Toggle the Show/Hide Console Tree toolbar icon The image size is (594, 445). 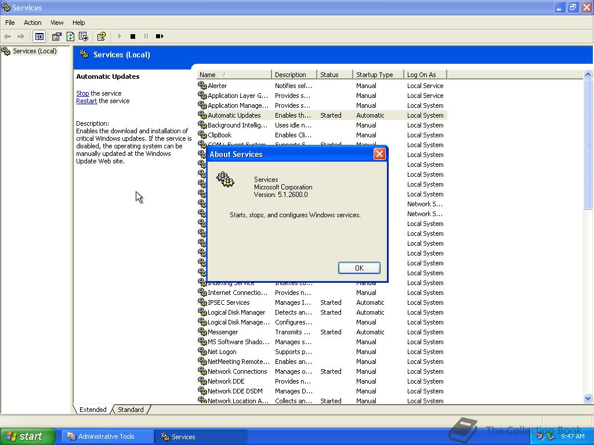click(39, 37)
